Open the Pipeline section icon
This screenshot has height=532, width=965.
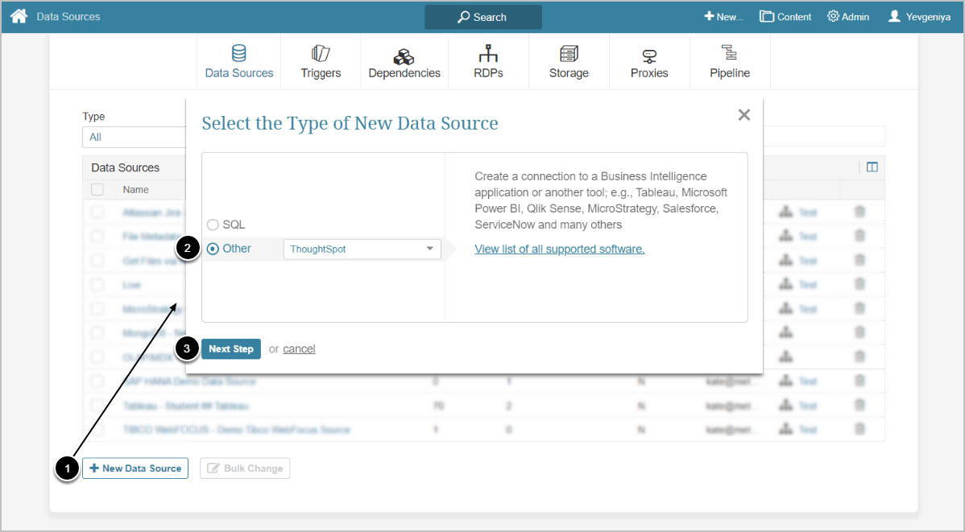(x=730, y=54)
